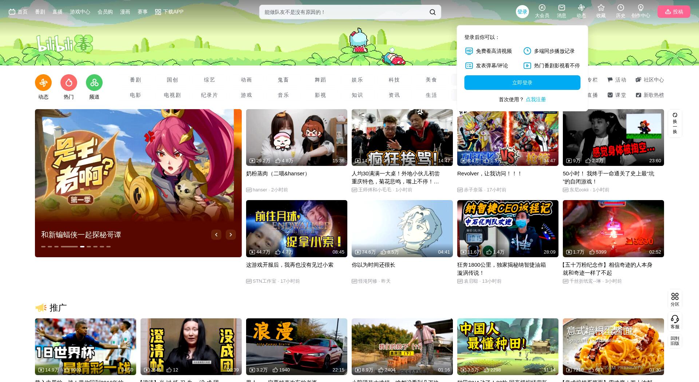This screenshot has height=382, width=699.
Task: Open the 大会员 icon in header
Action: (542, 8)
